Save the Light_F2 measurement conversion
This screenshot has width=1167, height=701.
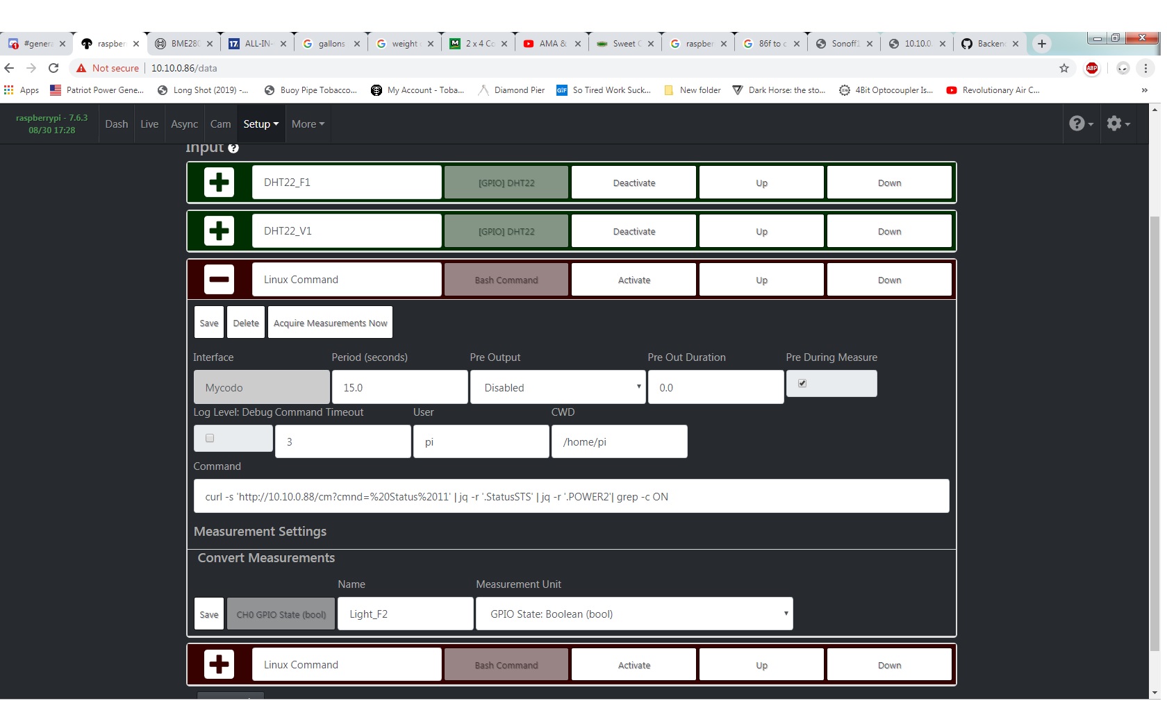click(x=209, y=614)
